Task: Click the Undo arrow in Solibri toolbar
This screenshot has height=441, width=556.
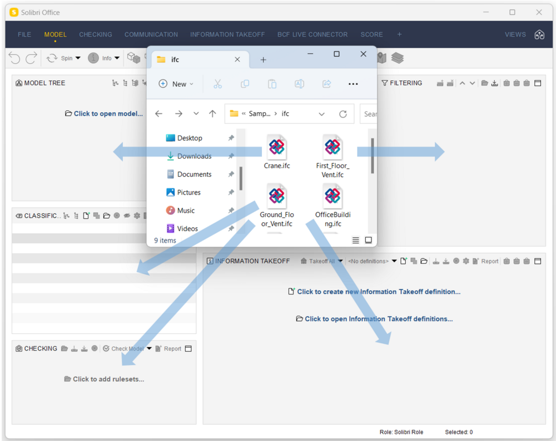Action: 14,58
